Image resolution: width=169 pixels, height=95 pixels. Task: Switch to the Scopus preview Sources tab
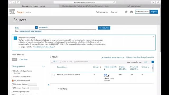(x=34, y=6)
